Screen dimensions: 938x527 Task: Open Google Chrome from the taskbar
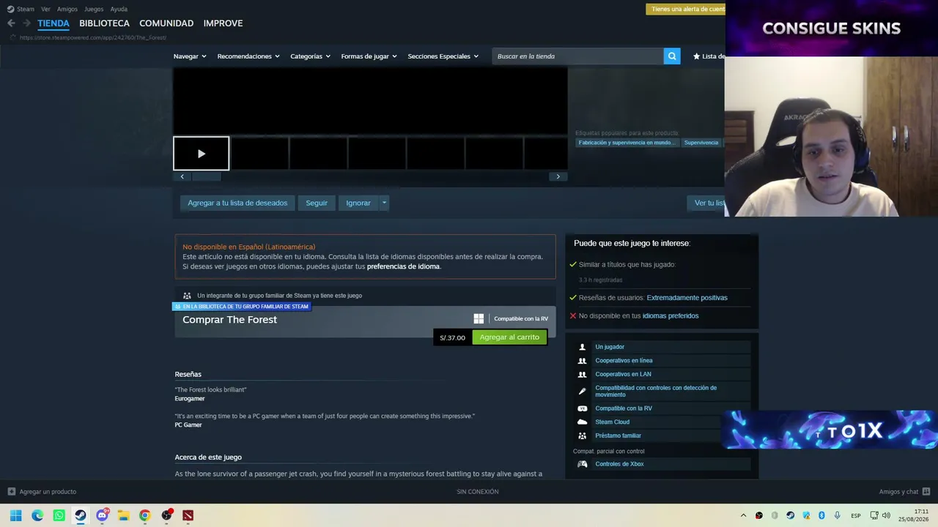(144, 515)
